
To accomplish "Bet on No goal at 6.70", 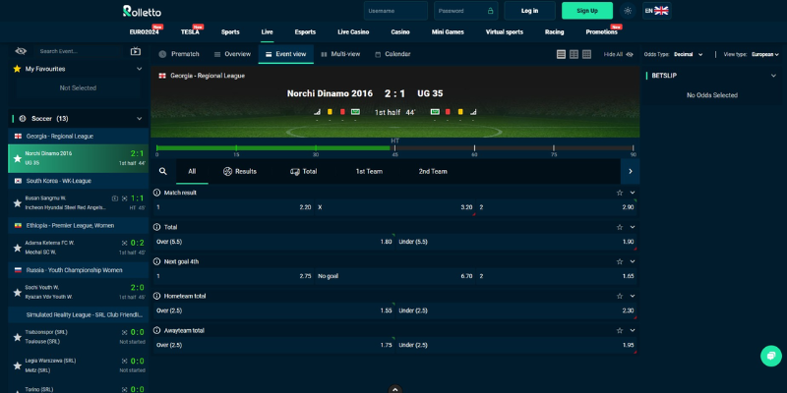I will tap(395, 276).
